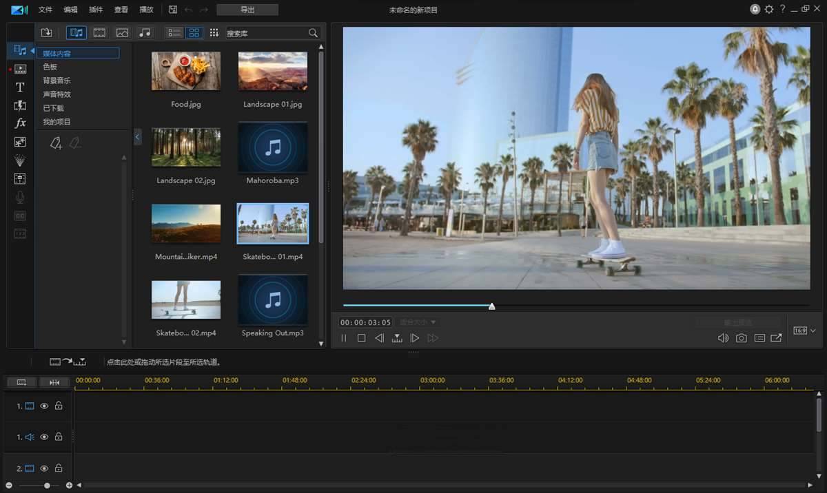This screenshot has width=827, height=493.
Task: Click the add new tag icon
Action: (57, 143)
